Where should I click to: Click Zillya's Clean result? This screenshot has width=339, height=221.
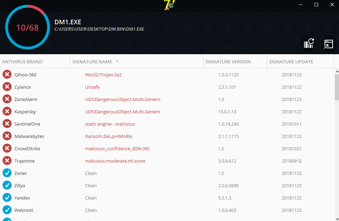(91, 185)
